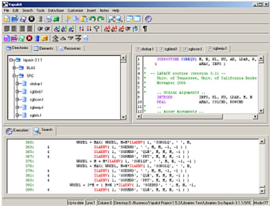Create a new file from the top toolbar
Image resolution: width=270 pixels, height=206 pixels.
7,19
